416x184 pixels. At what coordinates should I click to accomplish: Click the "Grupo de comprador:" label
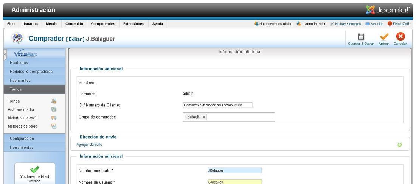coord(97,117)
